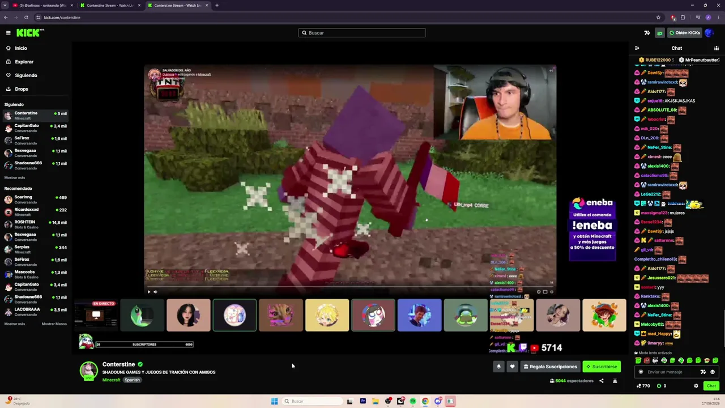Open Mascoobs in recommended channels
This screenshot has height=408, width=725.
[x=35, y=274]
